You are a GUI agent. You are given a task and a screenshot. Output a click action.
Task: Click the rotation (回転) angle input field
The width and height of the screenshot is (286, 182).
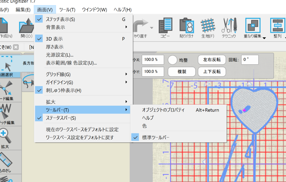pyautogui.click(x=250, y=60)
